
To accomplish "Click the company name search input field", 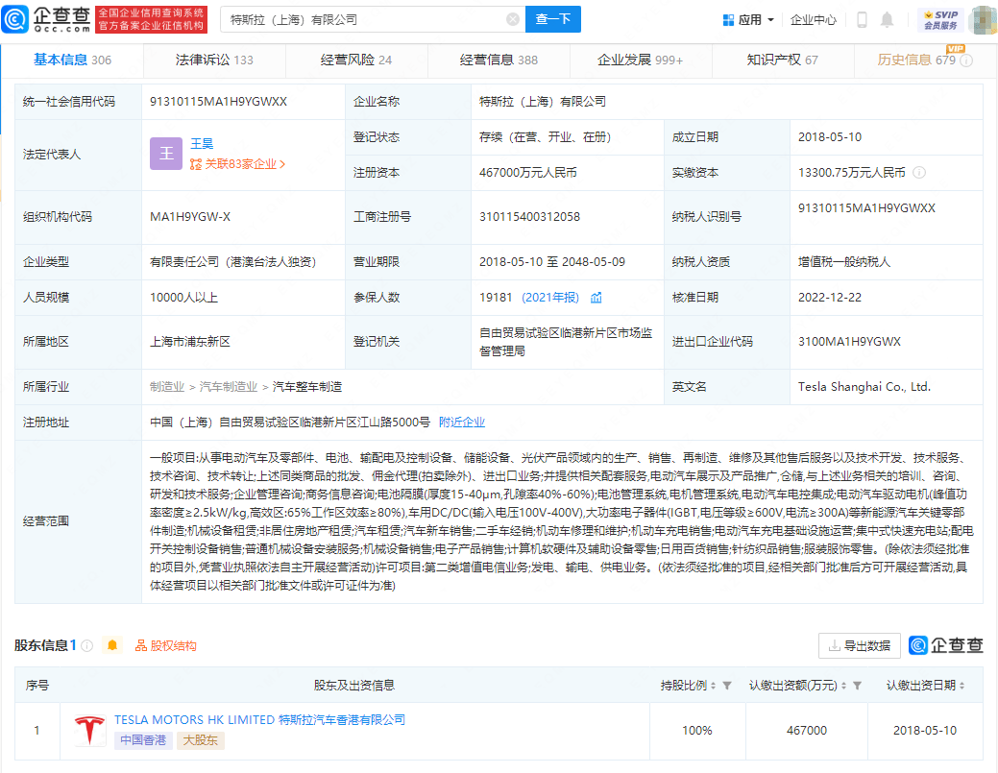I will [365, 19].
